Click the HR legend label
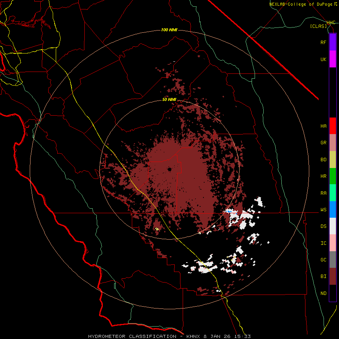Viewport: 339px width, 339px height. pos(323,176)
